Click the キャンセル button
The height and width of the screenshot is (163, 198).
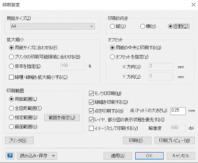(x=181, y=156)
